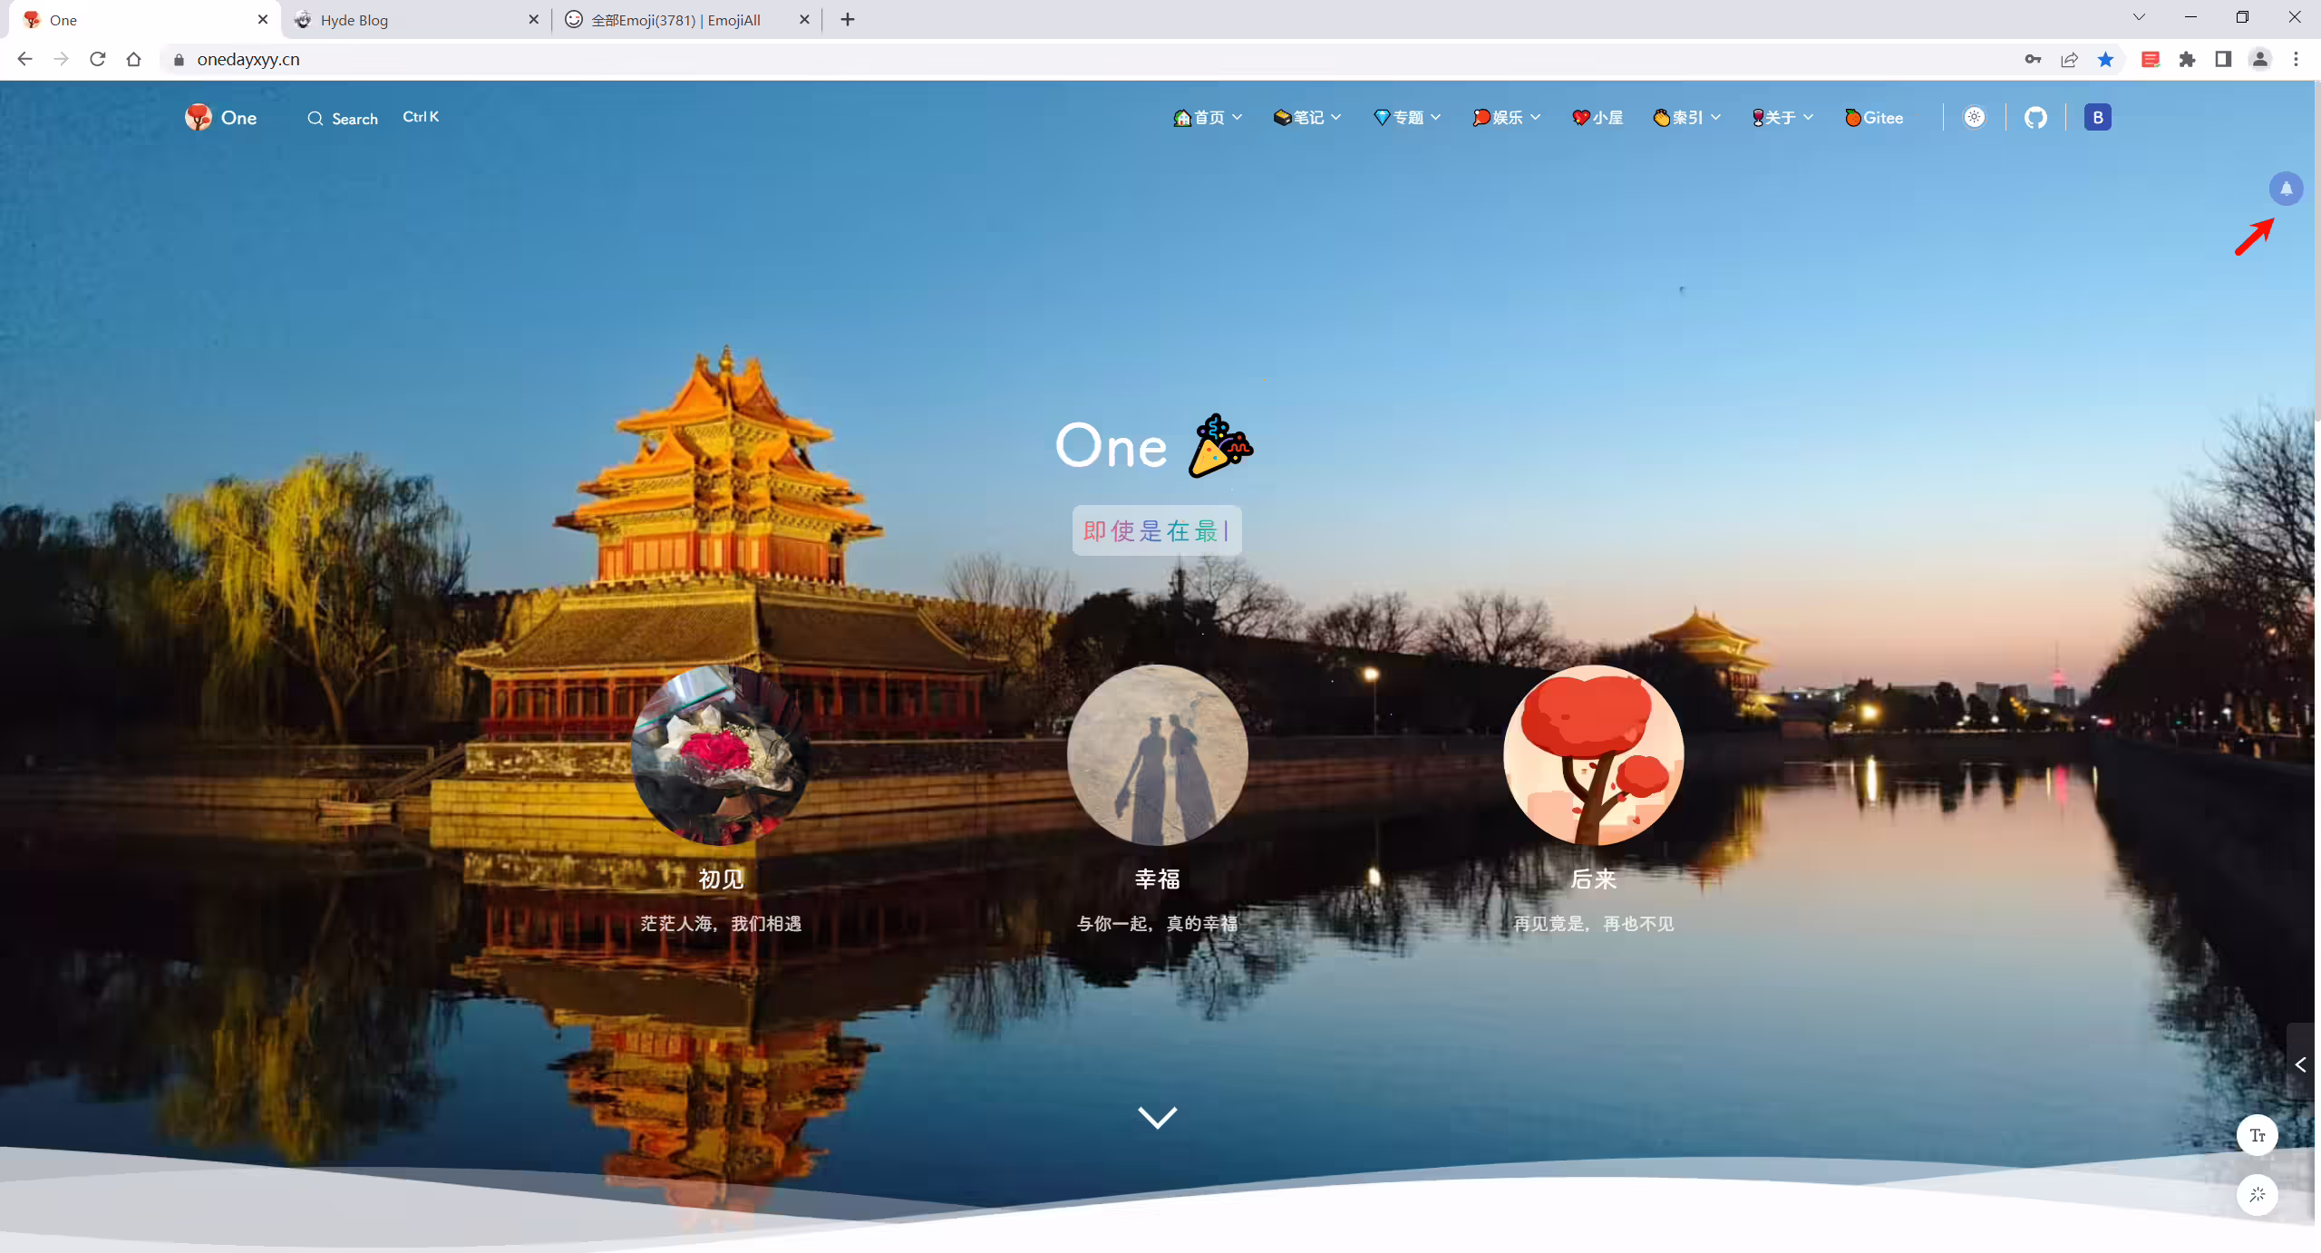Expand the 笔记 dropdown menu

[x=1306, y=118]
